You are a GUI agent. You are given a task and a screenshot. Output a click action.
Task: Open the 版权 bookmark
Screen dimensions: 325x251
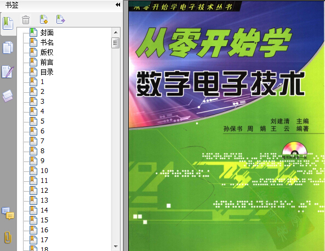47,52
